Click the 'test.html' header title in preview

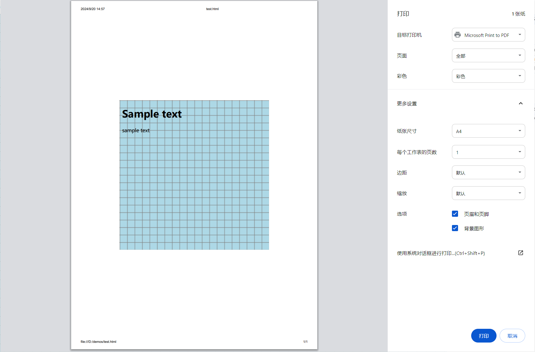pos(212,9)
